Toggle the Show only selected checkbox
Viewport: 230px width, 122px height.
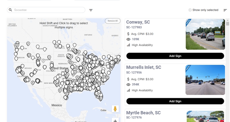point(190,10)
